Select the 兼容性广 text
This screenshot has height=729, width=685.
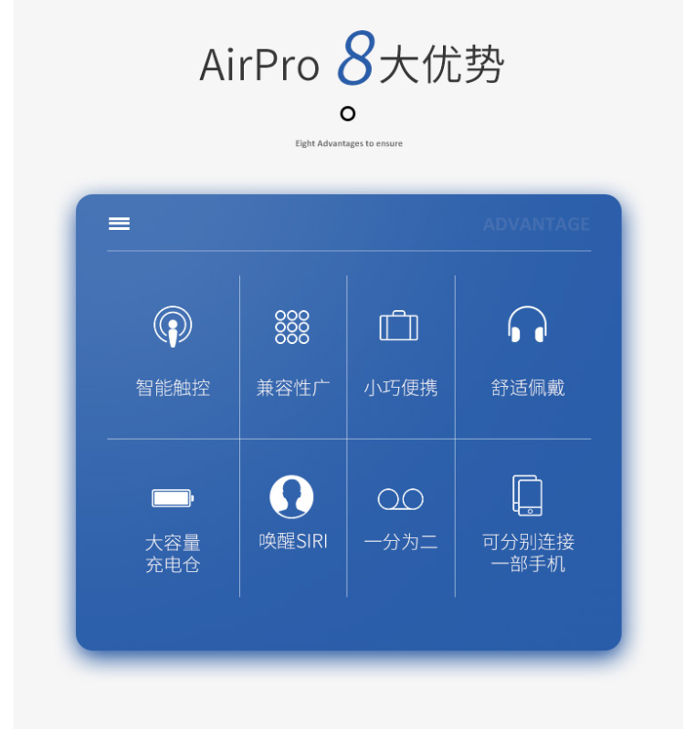pyautogui.click(x=292, y=387)
